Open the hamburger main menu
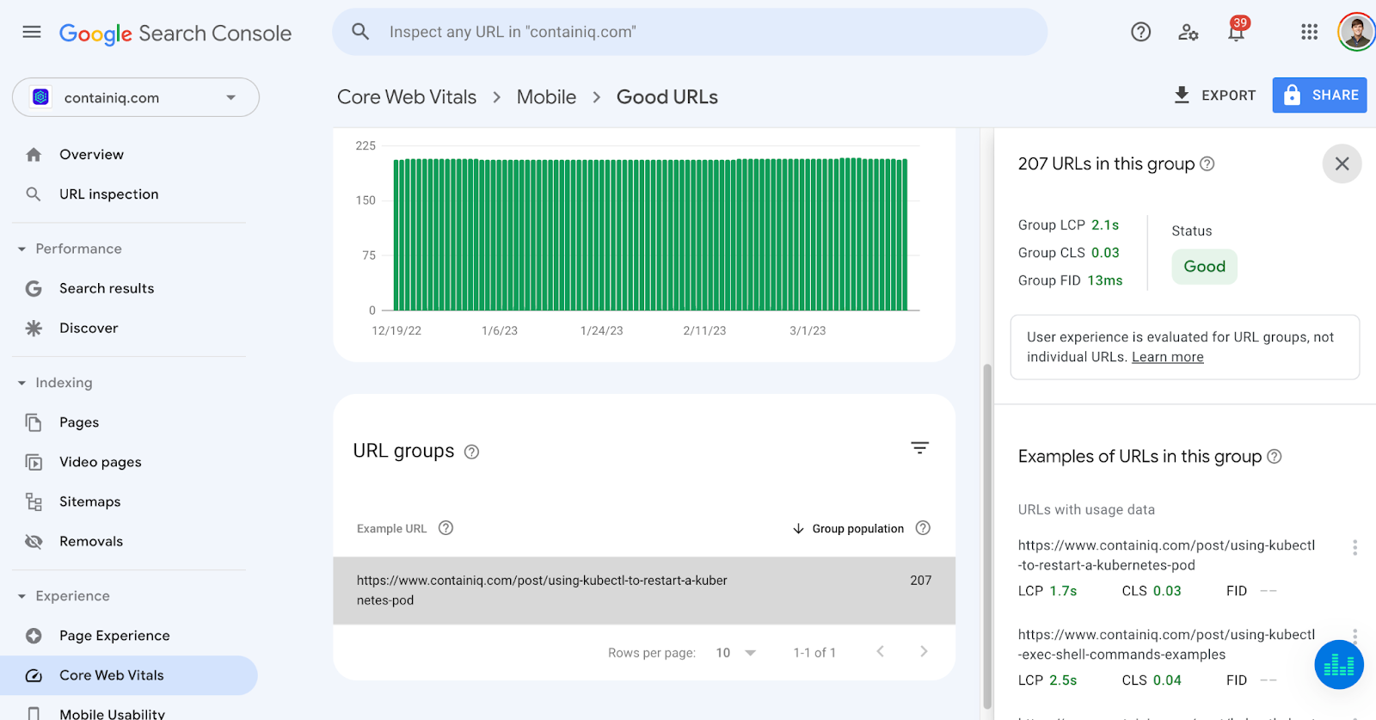This screenshot has width=1376, height=720. (x=32, y=33)
